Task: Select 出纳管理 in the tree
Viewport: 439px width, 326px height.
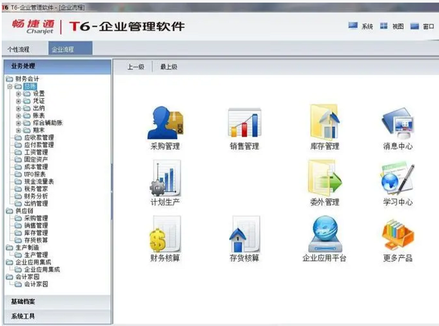Action: pyautogui.click(x=36, y=204)
